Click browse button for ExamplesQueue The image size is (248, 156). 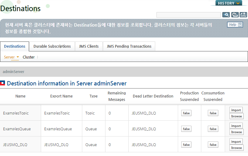point(237,132)
